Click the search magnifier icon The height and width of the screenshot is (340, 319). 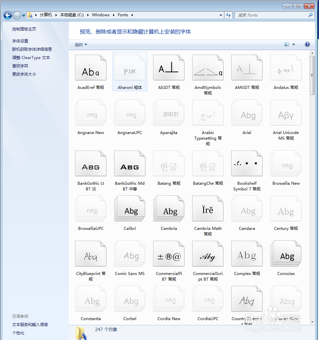(311, 15)
